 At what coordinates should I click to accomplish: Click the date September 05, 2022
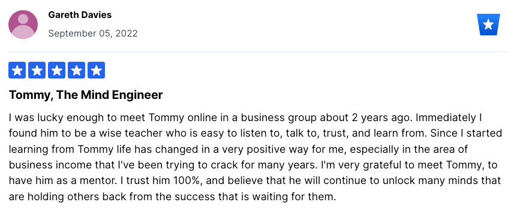pyautogui.click(x=93, y=34)
